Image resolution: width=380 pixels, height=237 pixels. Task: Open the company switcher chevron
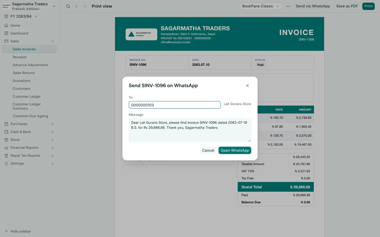(54, 6)
